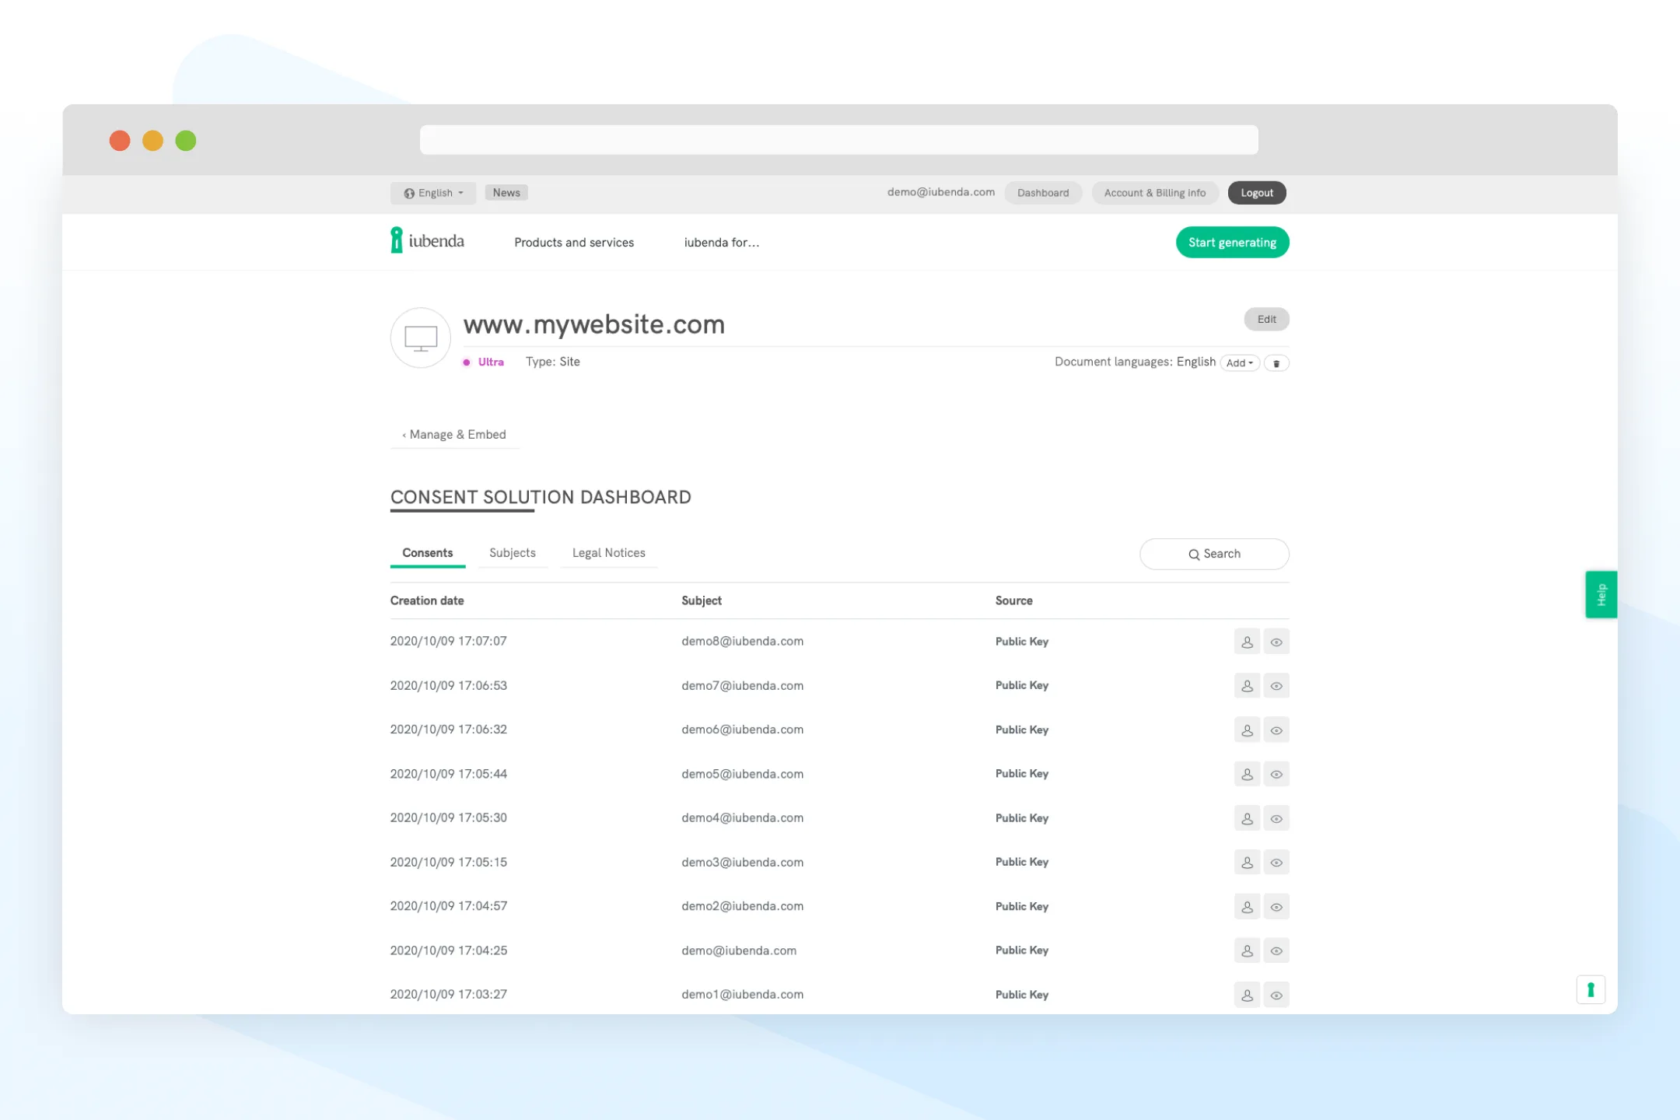Screen dimensions: 1680x1120
Task: Open the iubenda for… menu
Action: 722,243
